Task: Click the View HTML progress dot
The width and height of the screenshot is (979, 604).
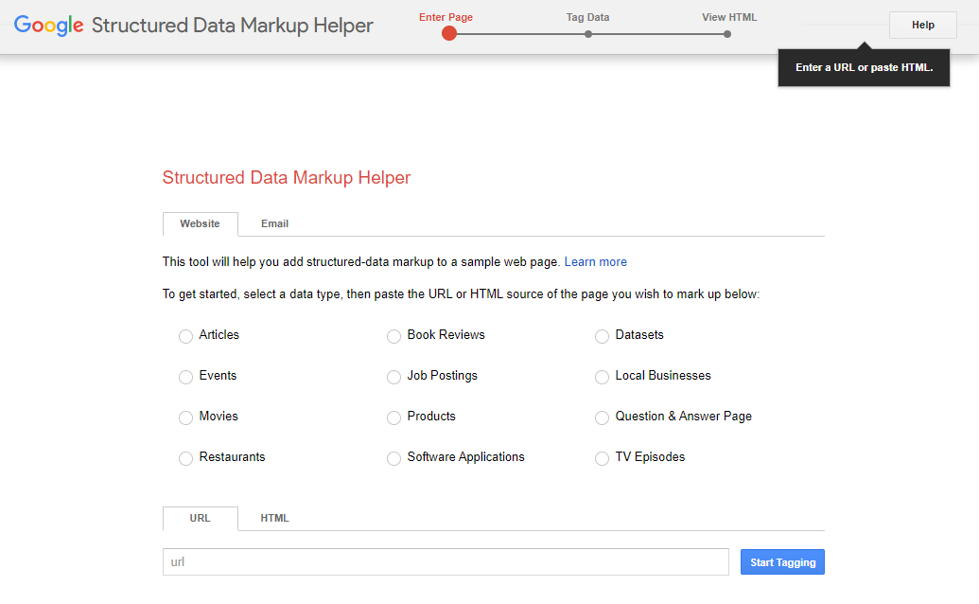Action: (726, 33)
